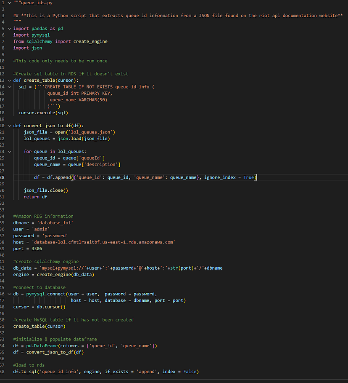Click the horizontal scrollbar at the bottom
The height and width of the screenshot is (383, 348).
(x=126, y=380)
